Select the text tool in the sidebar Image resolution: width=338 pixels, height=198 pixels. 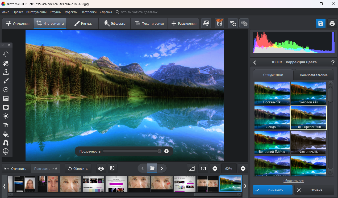(x=6, y=125)
